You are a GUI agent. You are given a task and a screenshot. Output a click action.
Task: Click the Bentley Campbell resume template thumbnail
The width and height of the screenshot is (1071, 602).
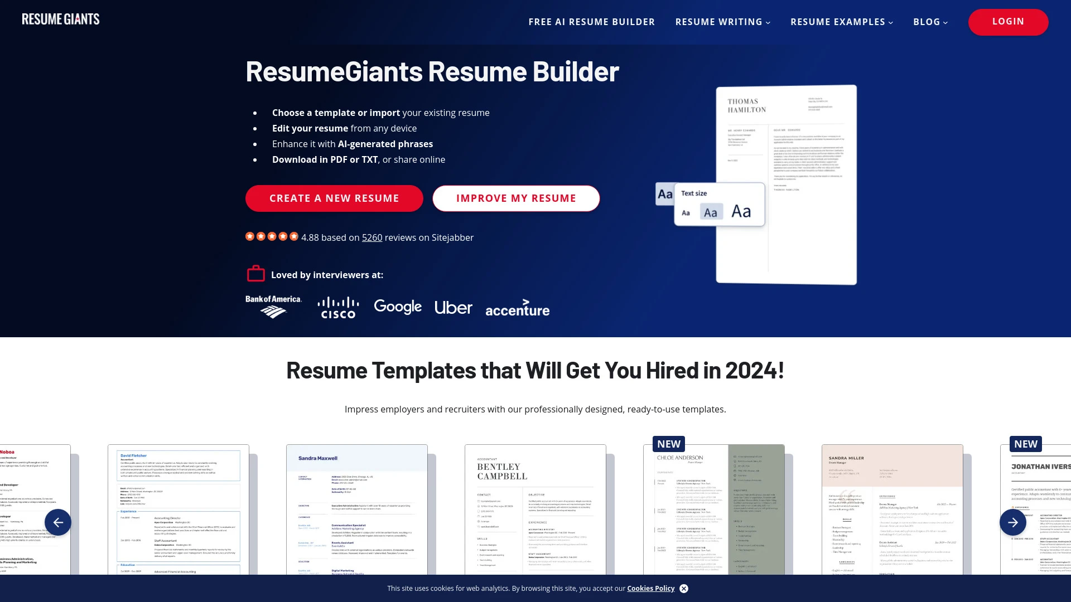click(535, 509)
